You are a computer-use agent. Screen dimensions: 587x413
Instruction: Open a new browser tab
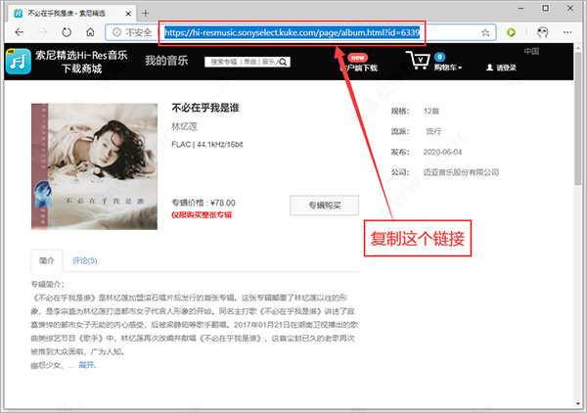click(146, 11)
